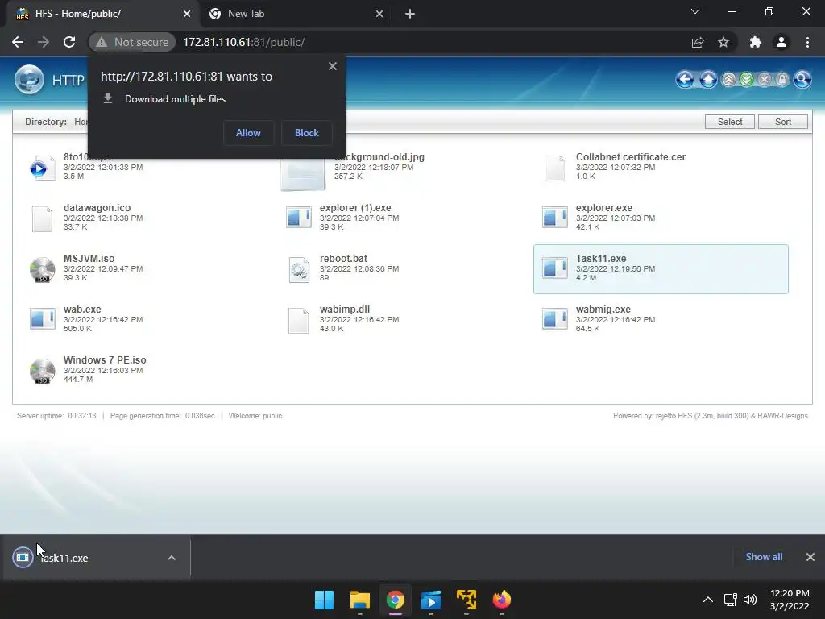
Task: Close the download permission popup
Action: (333, 66)
